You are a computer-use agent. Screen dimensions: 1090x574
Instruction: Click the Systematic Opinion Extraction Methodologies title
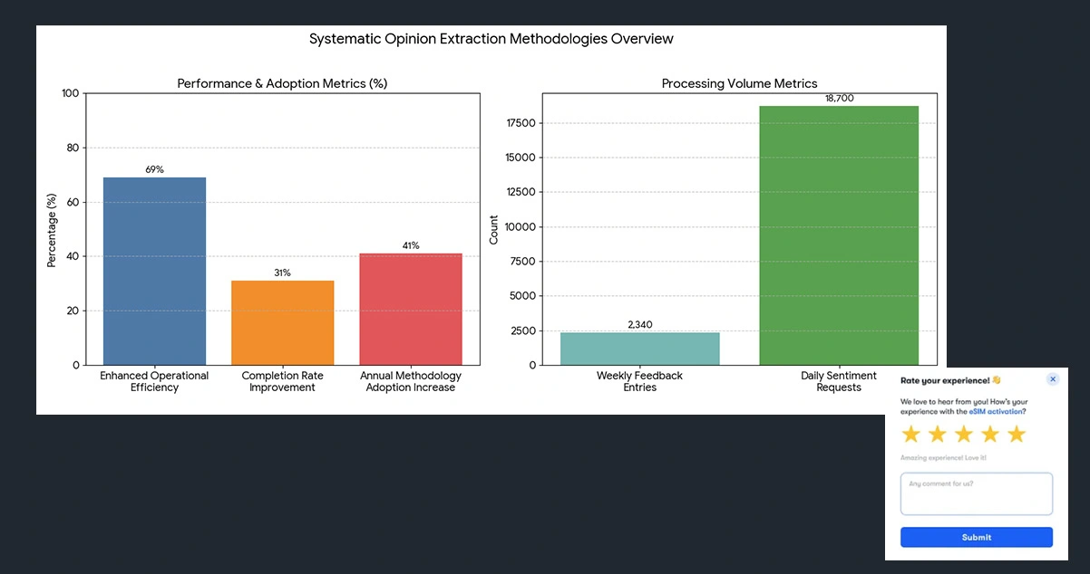pos(491,39)
